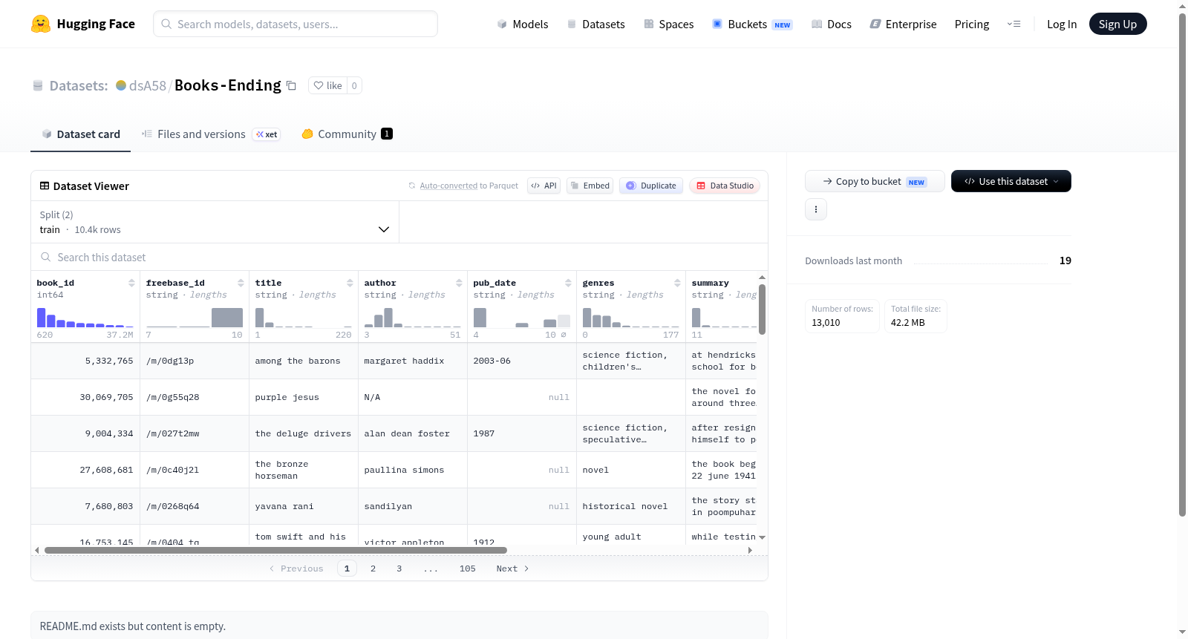Open the Pricing page
Screen dimensions: 1188x639
972,24
